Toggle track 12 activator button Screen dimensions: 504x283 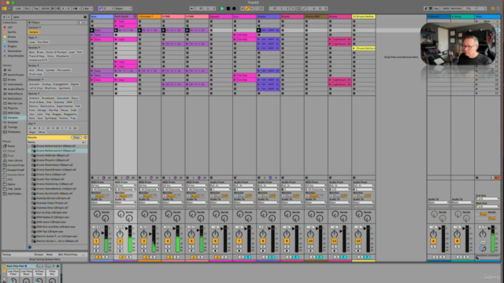358,241
